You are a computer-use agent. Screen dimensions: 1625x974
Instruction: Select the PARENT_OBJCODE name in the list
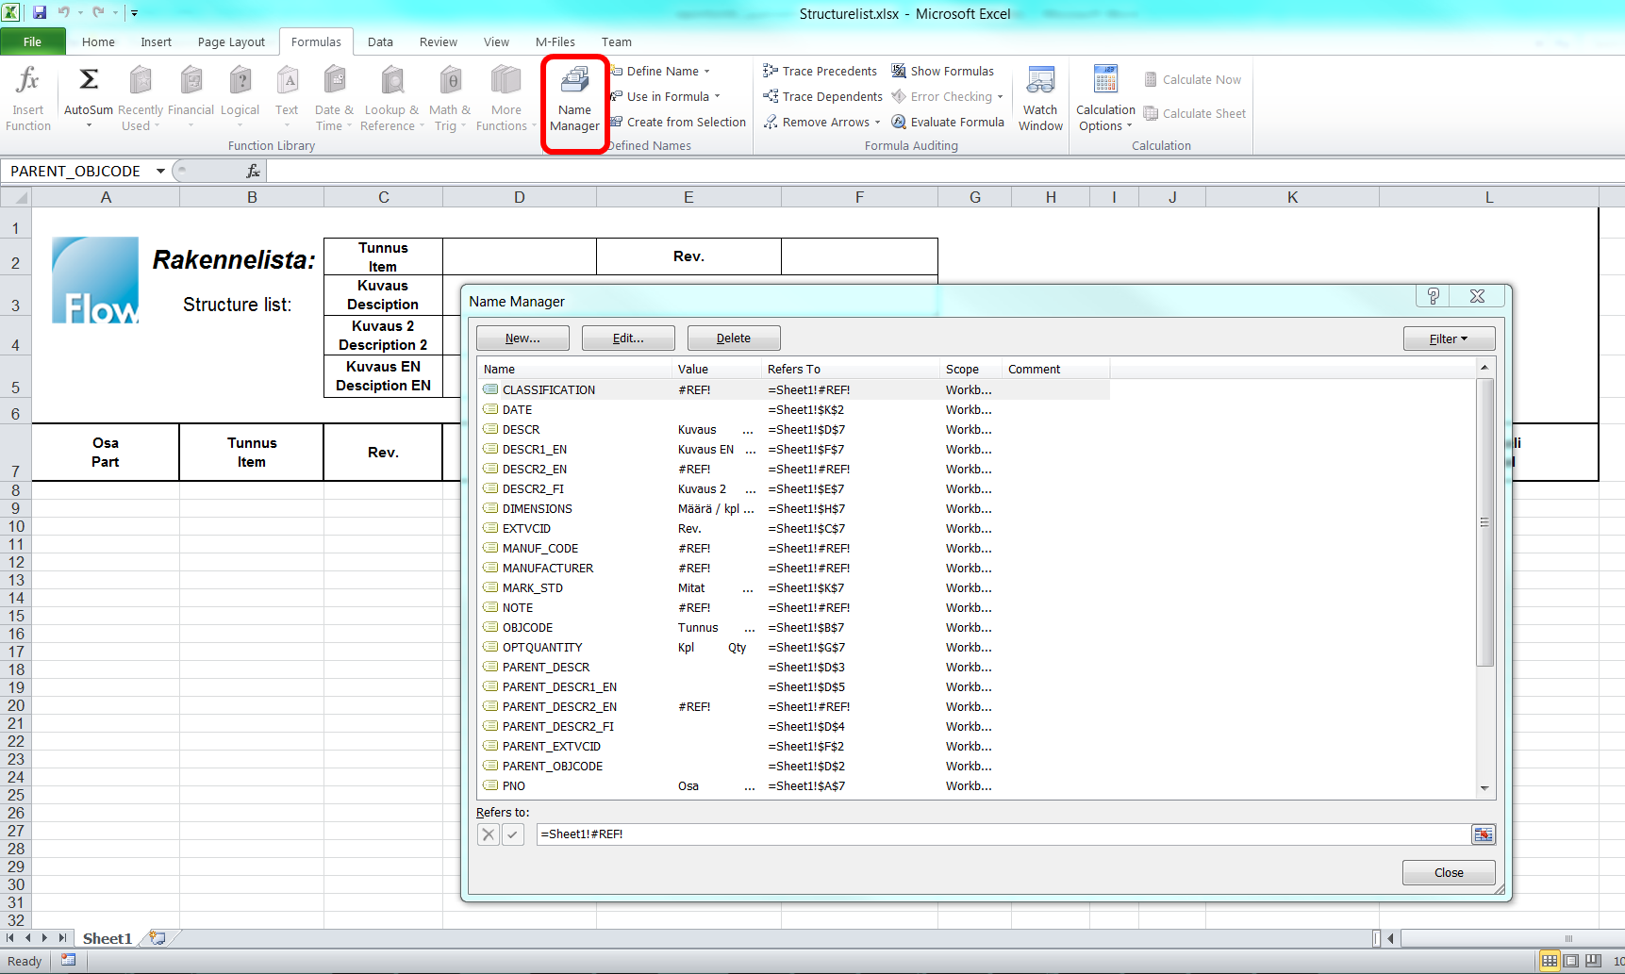tap(553, 767)
